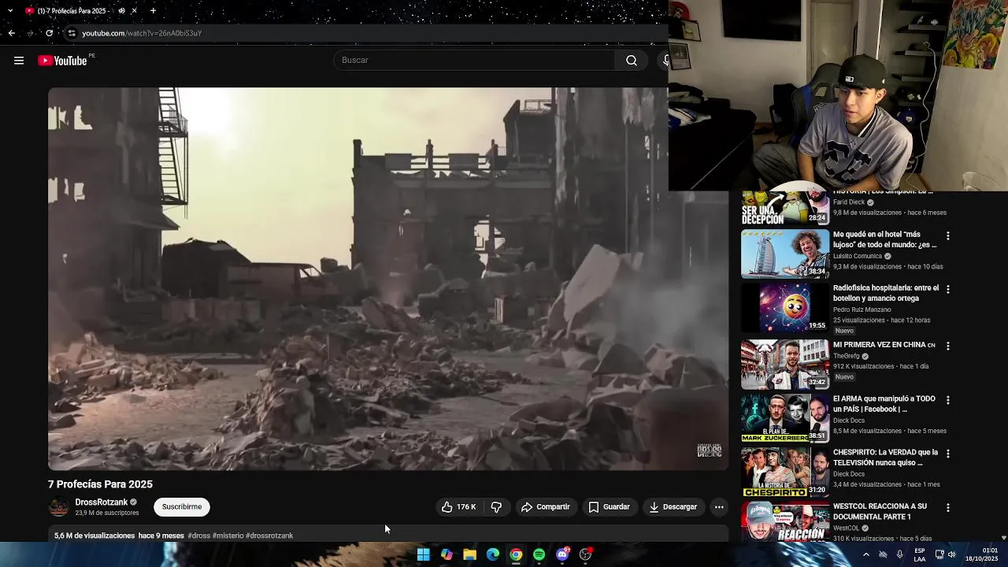Viewport: 1008px width, 567px height.
Task: Save video with the Guardar button
Action: pyautogui.click(x=609, y=507)
